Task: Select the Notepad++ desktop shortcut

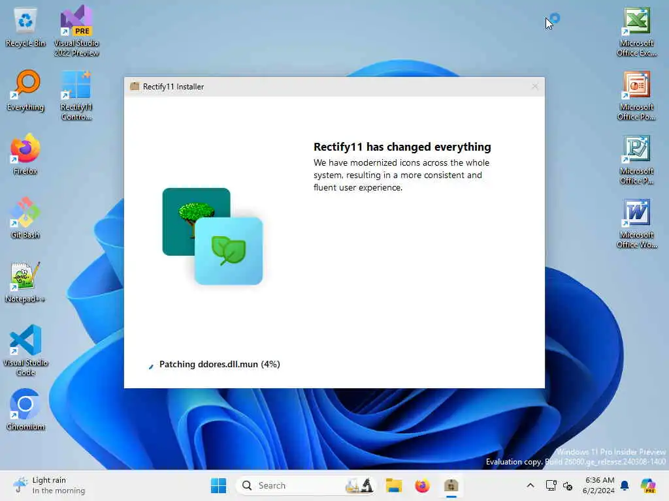Action: point(25,282)
